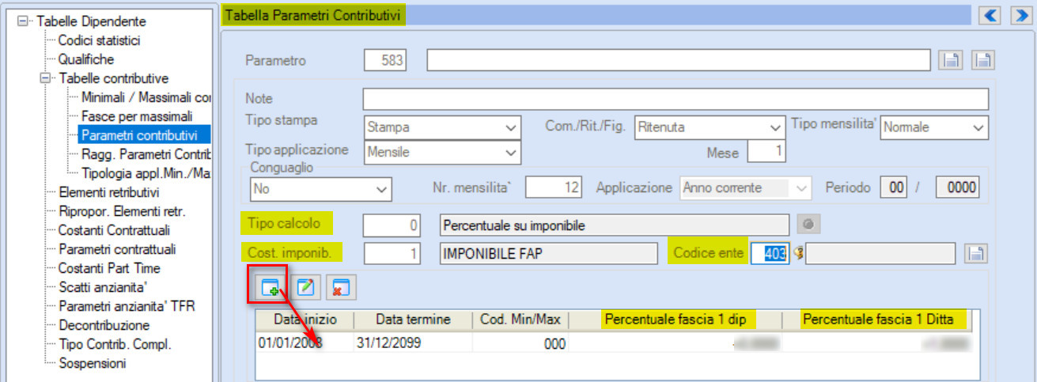Select Minimali / Massimali tree item
The height and width of the screenshot is (382, 1037).
pos(146,97)
